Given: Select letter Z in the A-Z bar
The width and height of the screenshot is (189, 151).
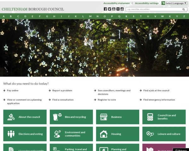Looking at the screenshot, I should (184, 16).
